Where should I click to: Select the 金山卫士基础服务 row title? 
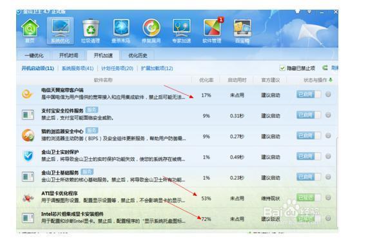click(60, 173)
